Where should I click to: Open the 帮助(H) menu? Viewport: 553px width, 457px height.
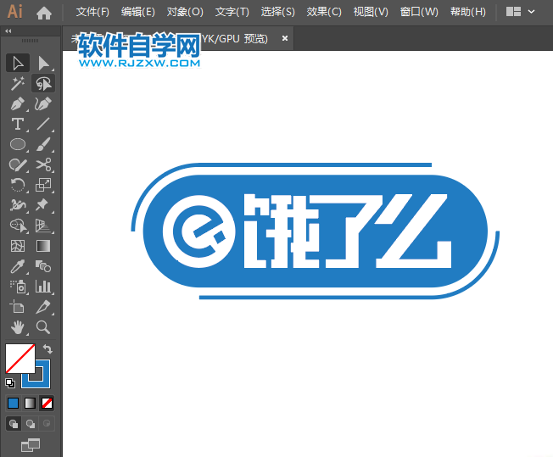(x=468, y=13)
